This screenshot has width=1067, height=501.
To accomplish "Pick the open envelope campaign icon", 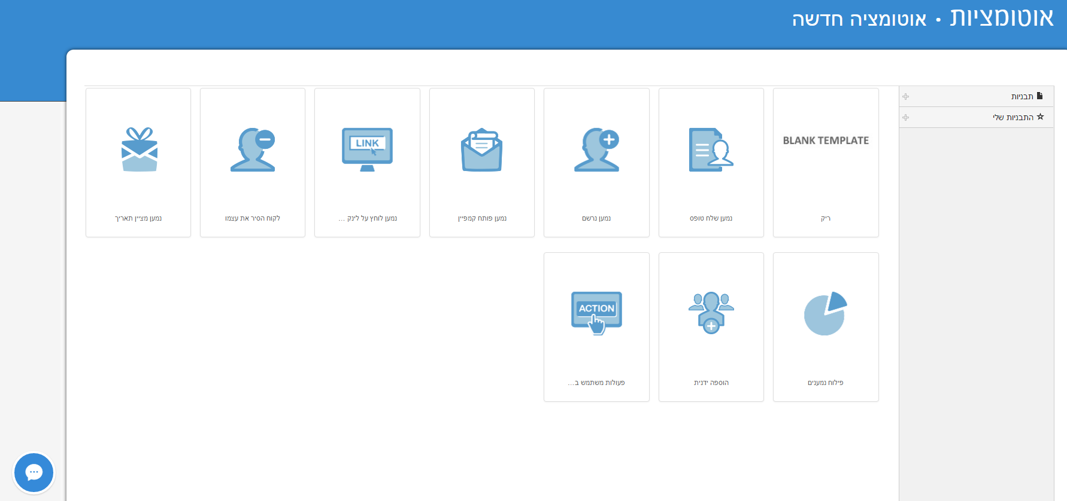I will [481, 149].
